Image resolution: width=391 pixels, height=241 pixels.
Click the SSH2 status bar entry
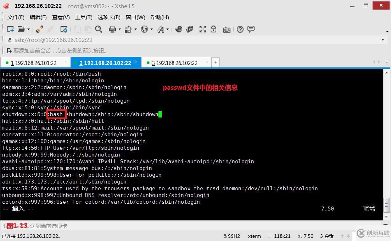click(x=231, y=236)
